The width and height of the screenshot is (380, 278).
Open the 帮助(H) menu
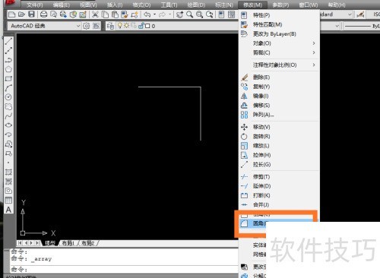337,5
